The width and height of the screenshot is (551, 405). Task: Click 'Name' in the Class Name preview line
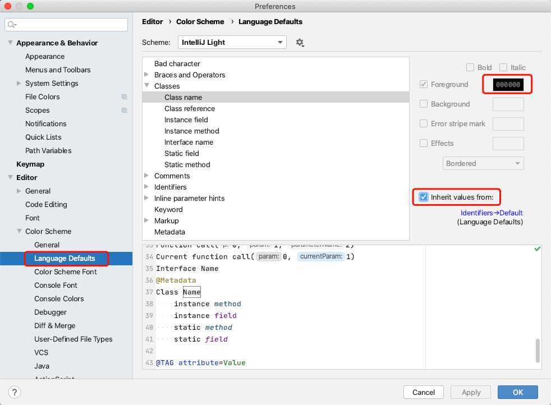click(191, 292)
